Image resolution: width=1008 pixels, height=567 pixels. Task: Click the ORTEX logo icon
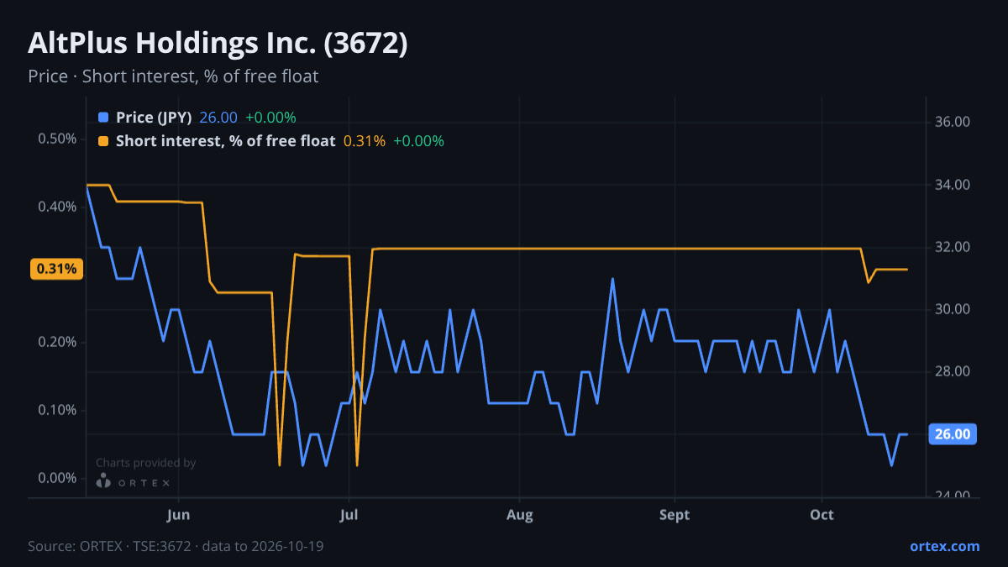pos(103,481)
